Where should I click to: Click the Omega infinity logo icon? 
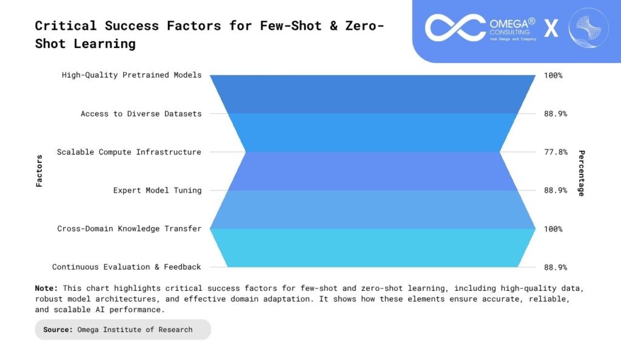454,28
